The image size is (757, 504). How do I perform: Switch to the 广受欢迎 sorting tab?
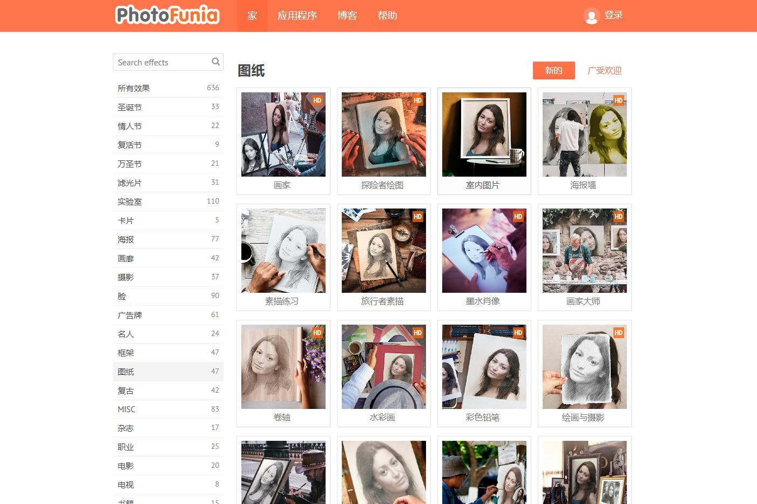(x=604, y=71)
